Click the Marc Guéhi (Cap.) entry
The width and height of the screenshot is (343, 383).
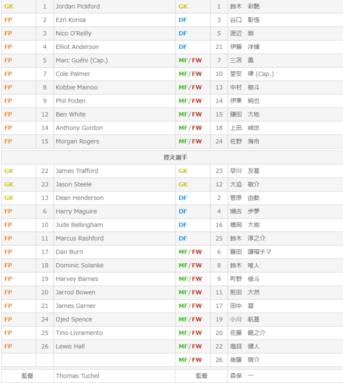pos(82,60)
